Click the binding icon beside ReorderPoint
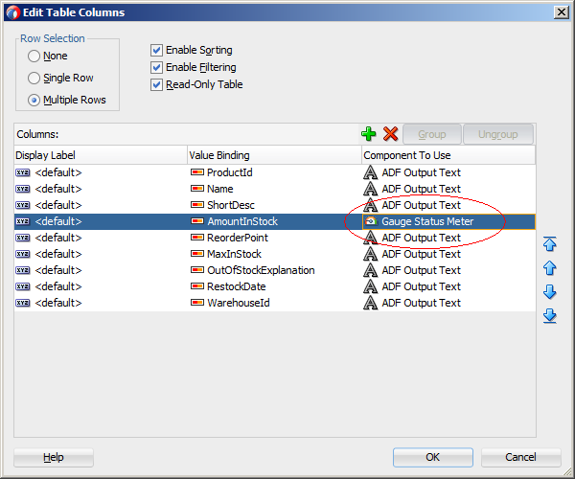Screen dimensions: 575x479 click(197, 238)
